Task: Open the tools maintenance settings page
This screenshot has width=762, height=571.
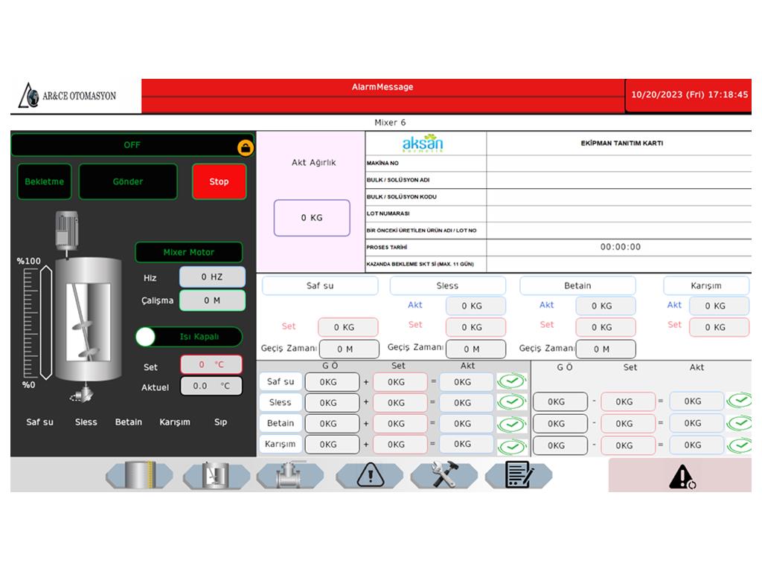Action: coord(444,475)
